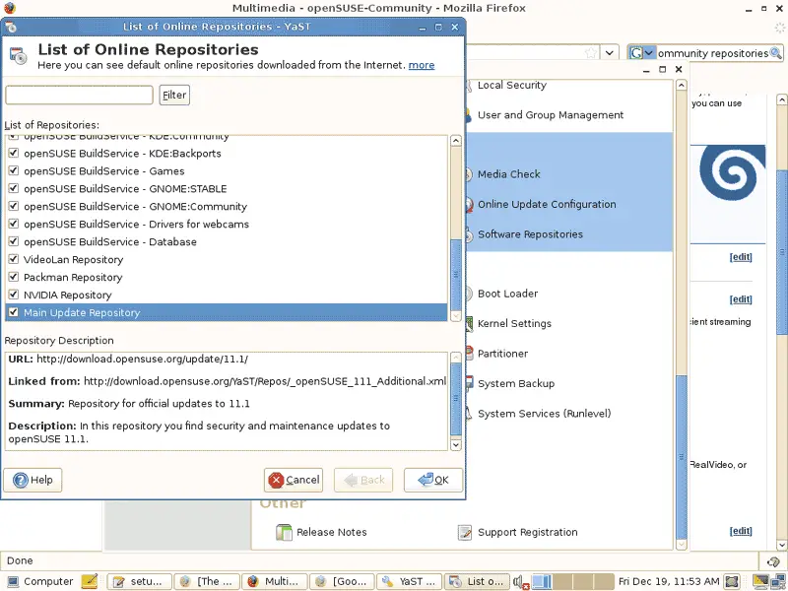This screenshot has width=788, height=591.
Task: Open System Services (Runlevel) in YaST
Action: (x=545, y=414)
